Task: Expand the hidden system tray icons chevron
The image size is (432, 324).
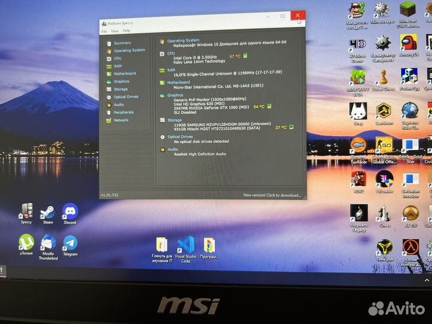Action: pos(427,280)
